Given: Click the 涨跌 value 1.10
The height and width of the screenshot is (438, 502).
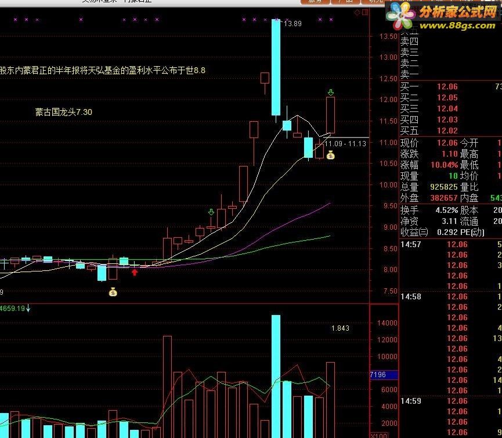Looking at the screenshot, I should 450,154.
